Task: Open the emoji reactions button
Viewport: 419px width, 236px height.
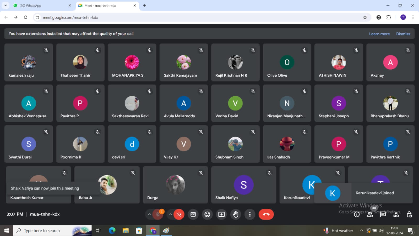Action: click(x=207, y=214)
